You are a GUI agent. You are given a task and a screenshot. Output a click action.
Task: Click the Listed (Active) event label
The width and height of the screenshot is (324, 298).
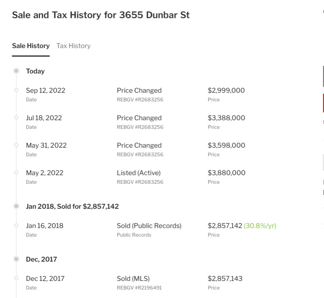(x=139, y=172)
